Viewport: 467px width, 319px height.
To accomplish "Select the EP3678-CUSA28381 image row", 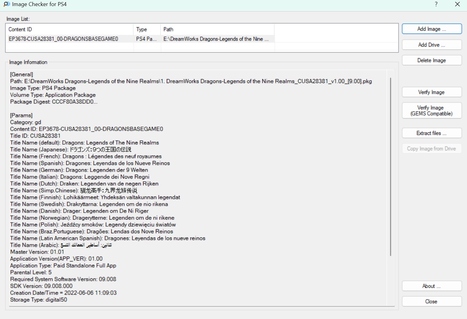I will pos(63,39).
